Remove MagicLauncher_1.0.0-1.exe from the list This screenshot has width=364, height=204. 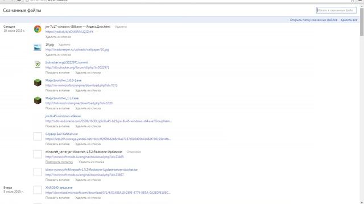pyautogui.click(x=88, y=91)
